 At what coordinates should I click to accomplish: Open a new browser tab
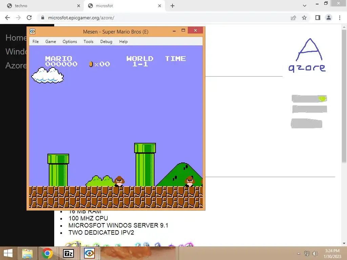pyautogui.click(x=172, y=6)
